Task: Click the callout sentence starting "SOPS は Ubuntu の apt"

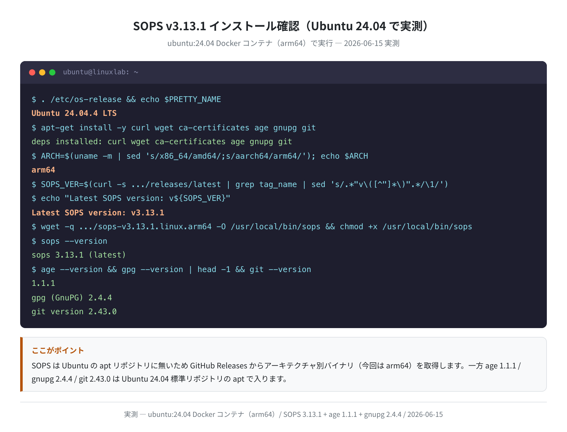Action: [x=276, y=366]
